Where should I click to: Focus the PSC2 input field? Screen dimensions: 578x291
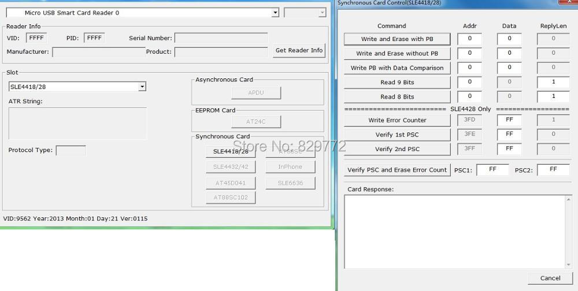tap(553, 169)
